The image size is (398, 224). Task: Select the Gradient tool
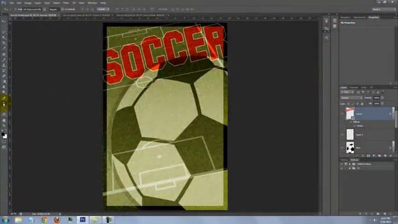pyautogui.click(x=4, y=82)
